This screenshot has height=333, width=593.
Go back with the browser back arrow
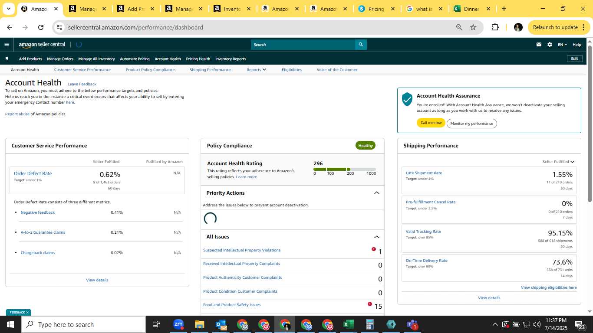10,27
